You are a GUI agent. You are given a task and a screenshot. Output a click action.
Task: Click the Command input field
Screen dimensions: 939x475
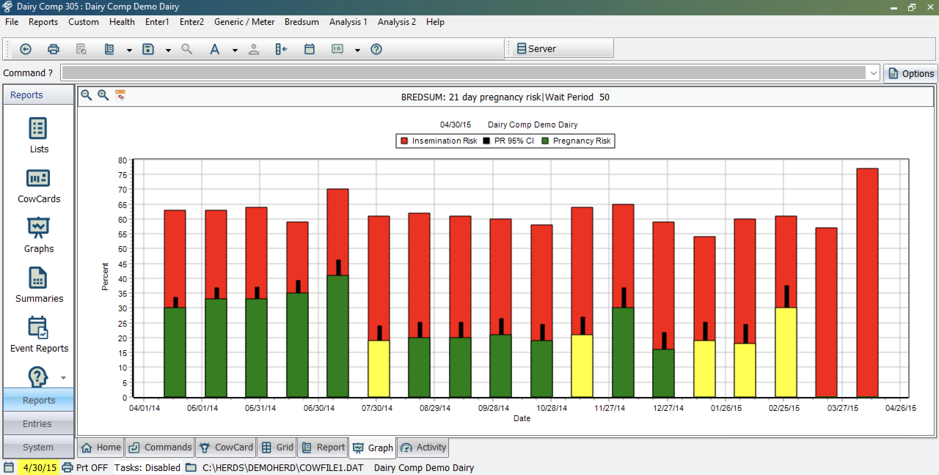(464, 73)
